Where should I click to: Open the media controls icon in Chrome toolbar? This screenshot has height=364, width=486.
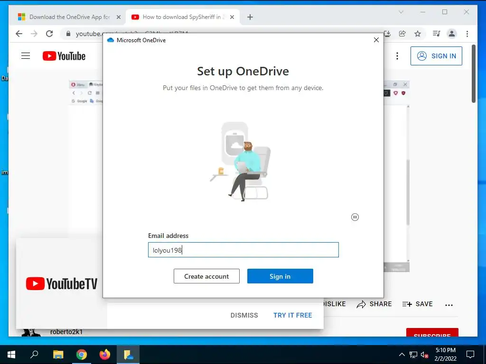click(437, 34)
